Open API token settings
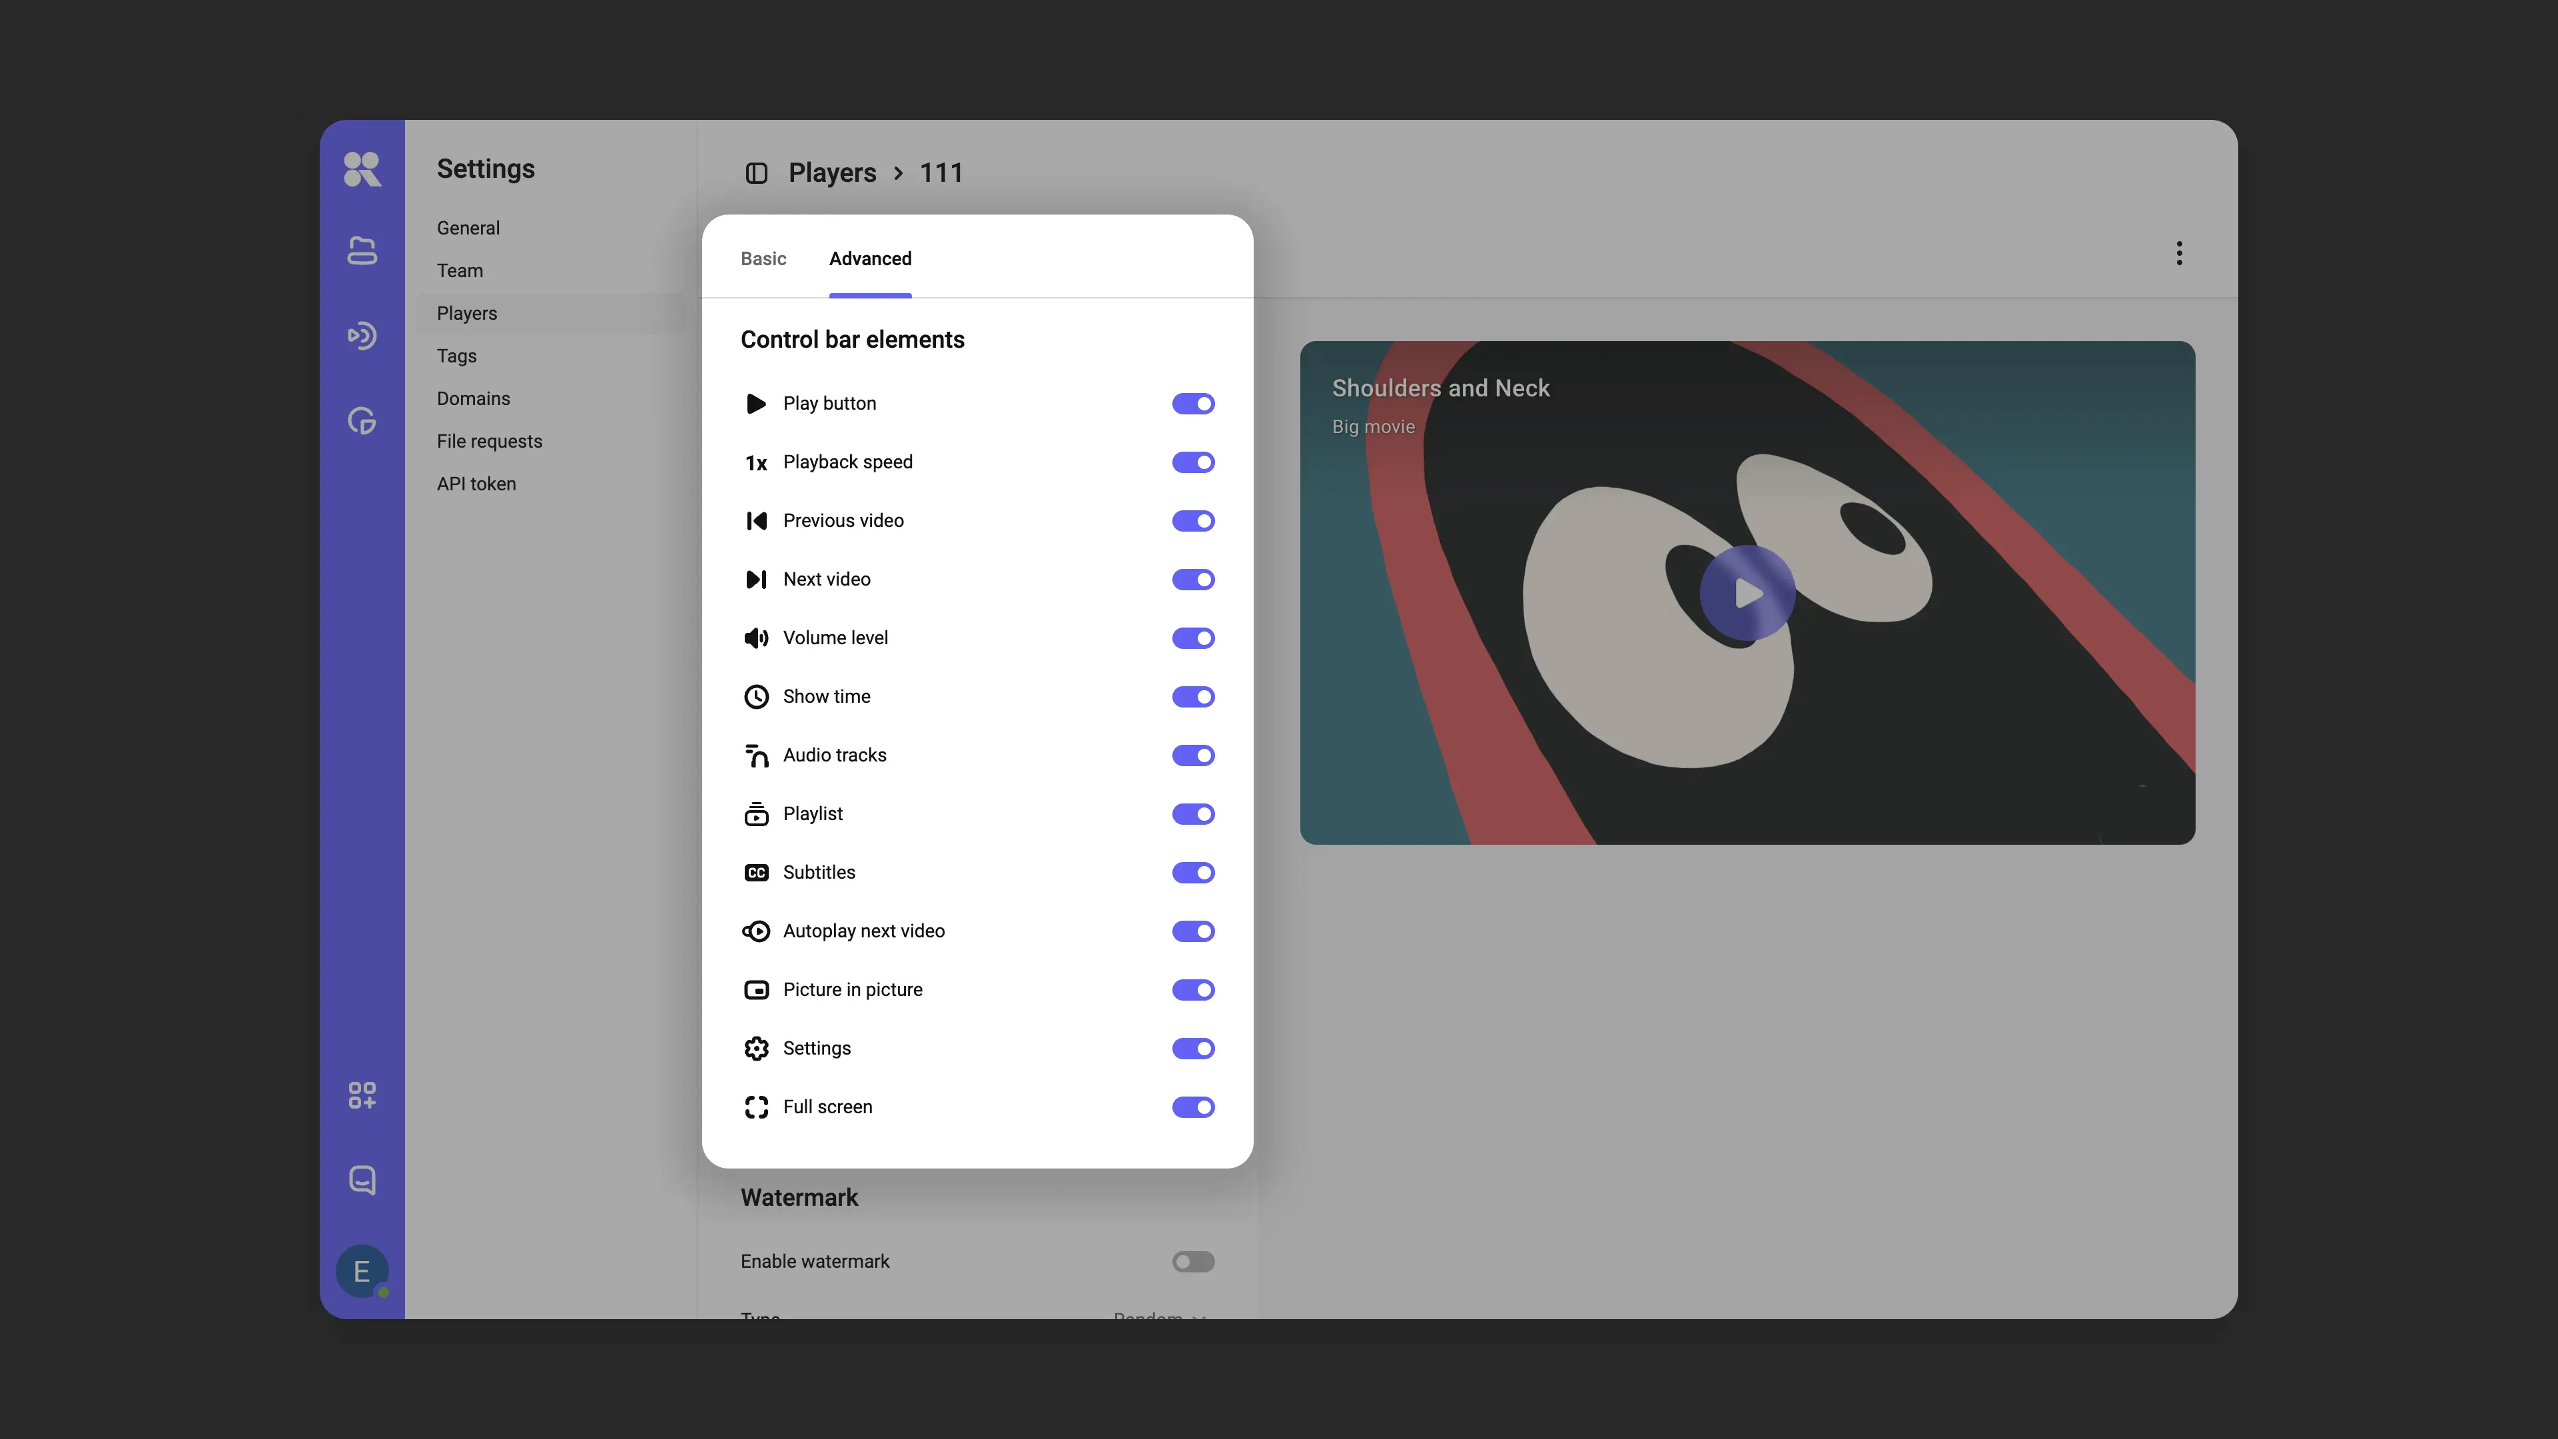Viewport: 2558px width, 1439px height. [476, 484]
